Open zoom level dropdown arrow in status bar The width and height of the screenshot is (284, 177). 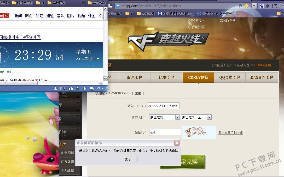click(x=103, y=89)
